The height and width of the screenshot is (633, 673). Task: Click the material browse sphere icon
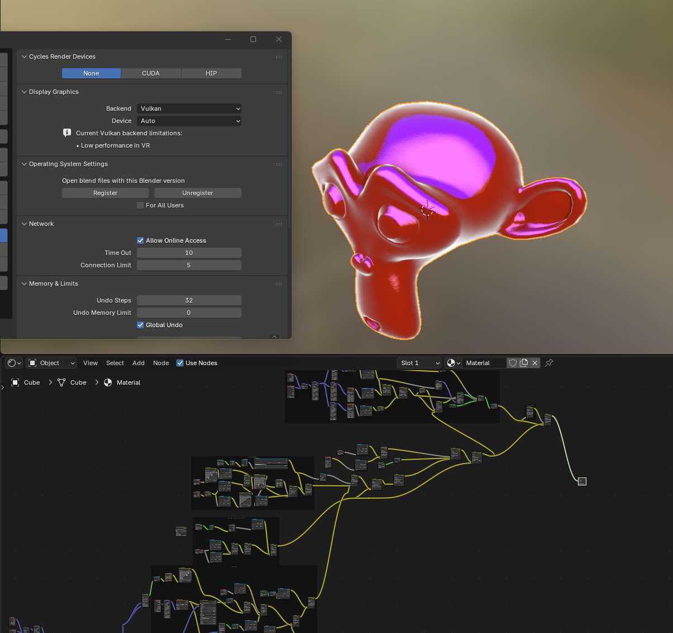454,363
